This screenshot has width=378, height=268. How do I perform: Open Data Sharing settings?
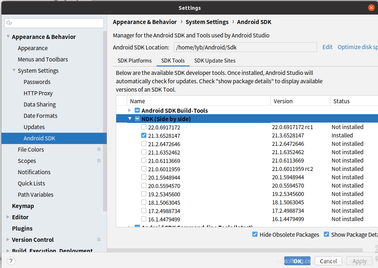[x=40, y=104]
